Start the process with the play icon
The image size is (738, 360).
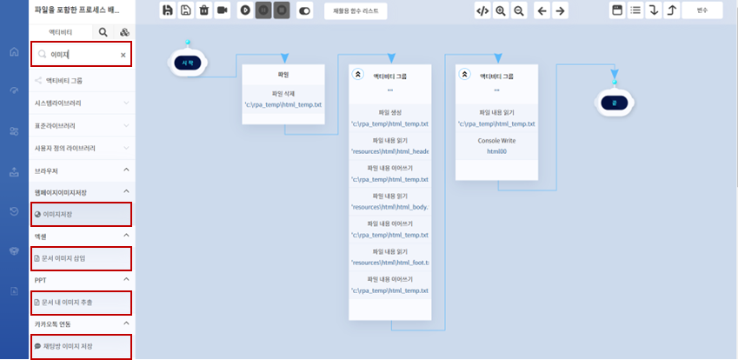(245, 10)
